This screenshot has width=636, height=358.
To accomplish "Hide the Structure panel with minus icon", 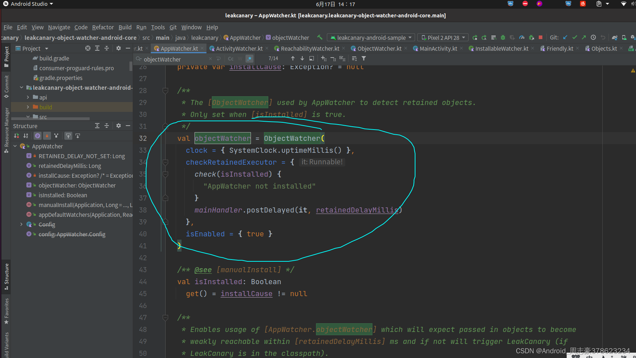I will point(128,126).
